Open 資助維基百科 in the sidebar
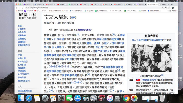Screen dimensions: 183x103 click(x=24, y=45)
